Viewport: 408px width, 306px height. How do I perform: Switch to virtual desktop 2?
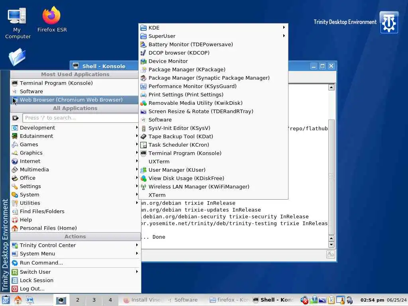(x=78, y=300)
